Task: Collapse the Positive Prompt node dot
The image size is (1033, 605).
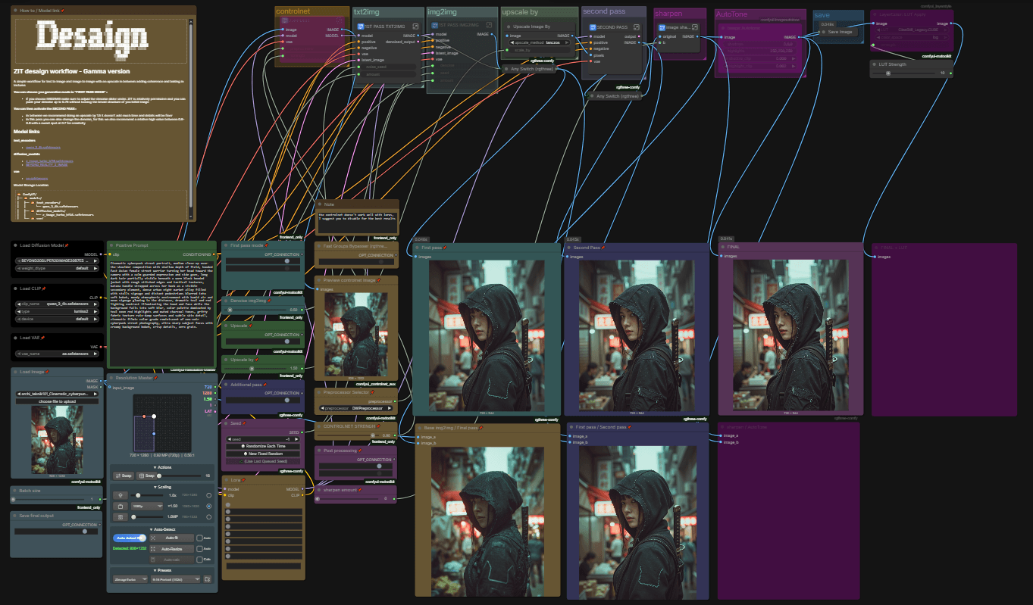Action: pyautogui.click(x=111, y=245)
